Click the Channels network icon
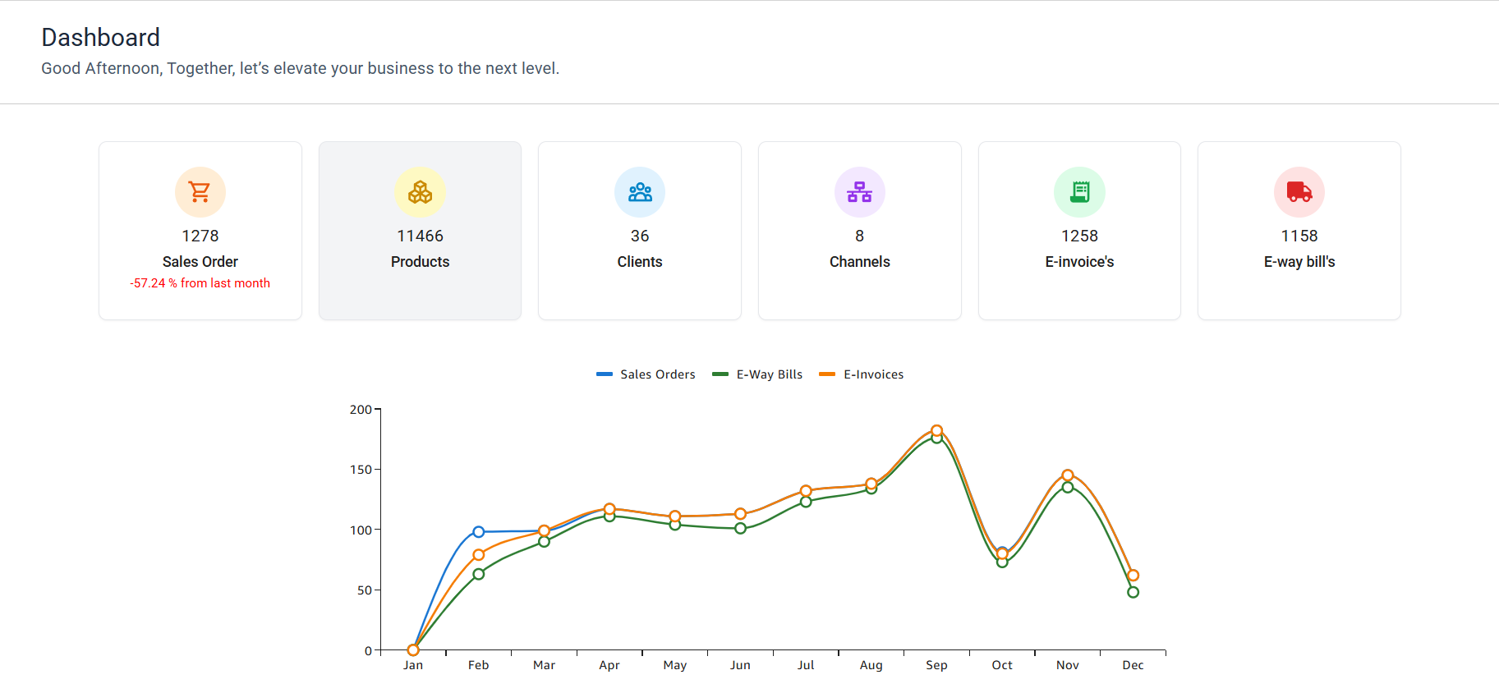Screen dimensions: 1499x693 click(859, 192)
